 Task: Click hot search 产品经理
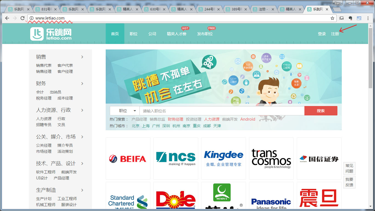[x=139, y=119]
